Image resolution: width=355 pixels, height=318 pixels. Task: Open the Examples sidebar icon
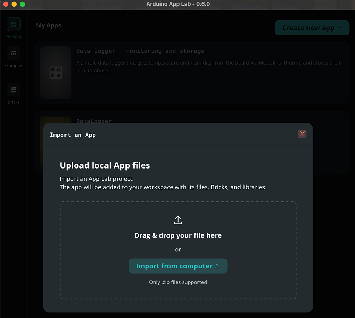pos(14,53)
